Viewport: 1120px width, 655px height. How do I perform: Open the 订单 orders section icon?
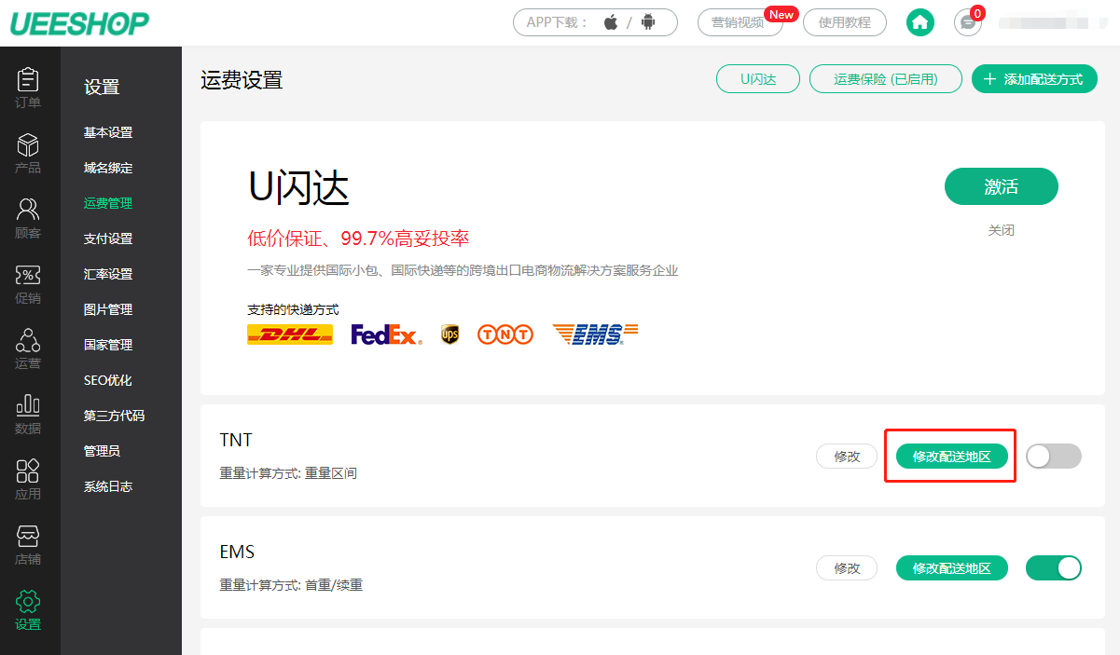[28, 79]
